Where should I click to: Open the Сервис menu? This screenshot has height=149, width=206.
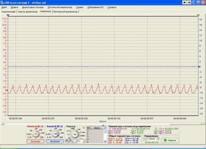[x=80, y=7]
